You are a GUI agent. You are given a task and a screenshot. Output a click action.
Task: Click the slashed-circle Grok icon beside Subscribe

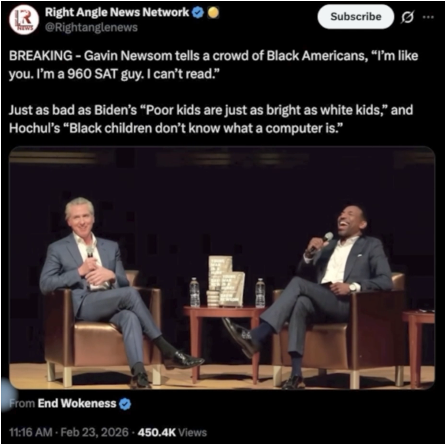[407, 18]
